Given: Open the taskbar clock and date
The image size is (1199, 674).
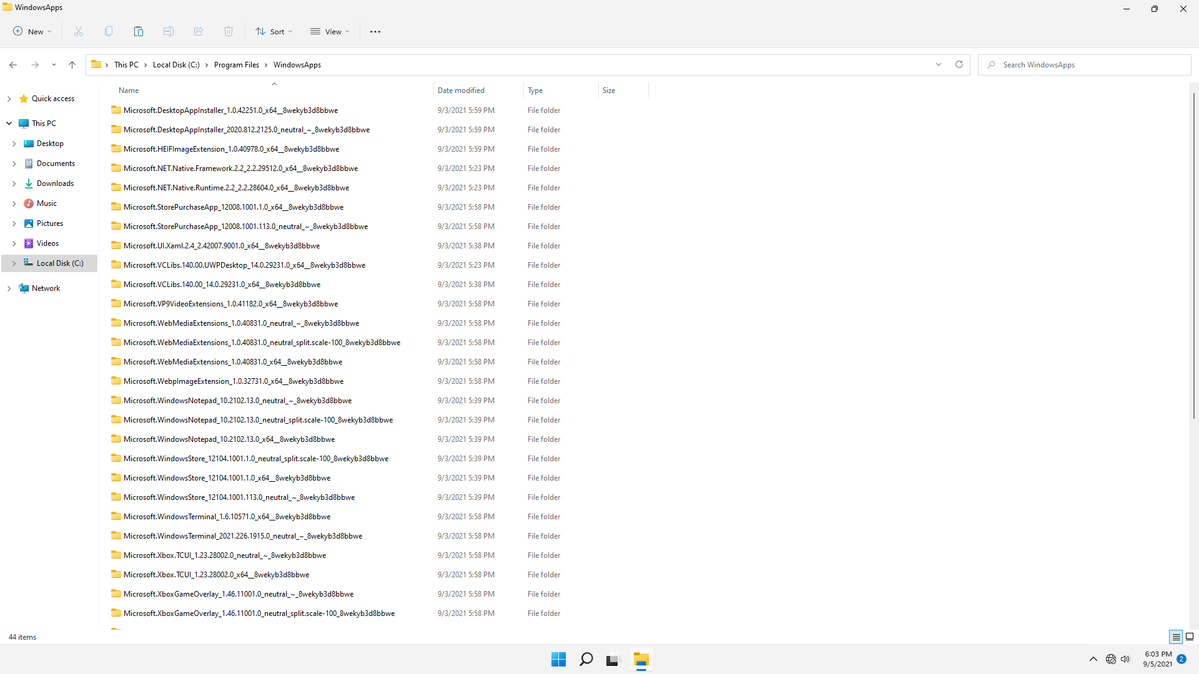Looking at the screenshot, I should [x=1157, y=659].
